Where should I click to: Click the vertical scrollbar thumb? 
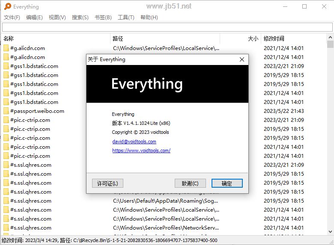[x=330, y=44]
